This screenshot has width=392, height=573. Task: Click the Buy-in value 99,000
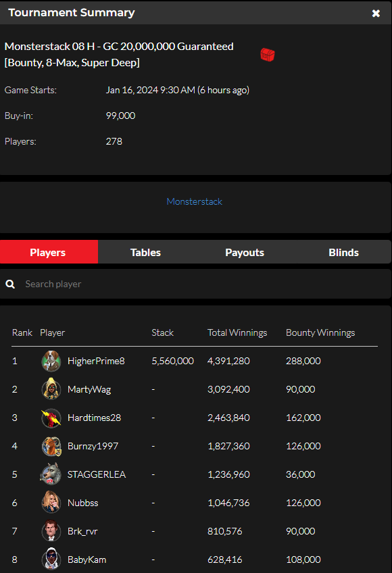121,116
